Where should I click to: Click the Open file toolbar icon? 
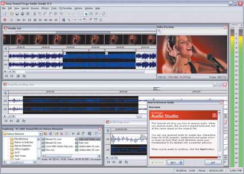coord(12,14)
